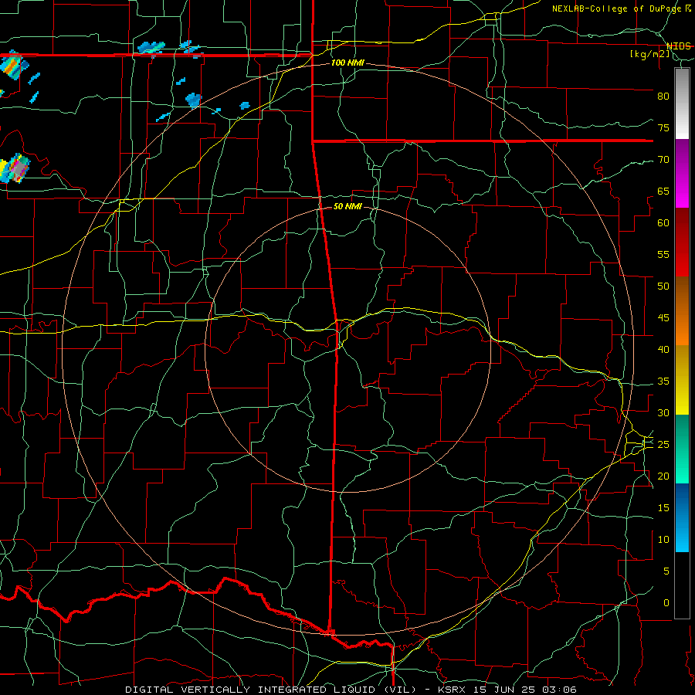Select the green segment of the VIL color scale

pyautogui.click(x=682, y=449)
